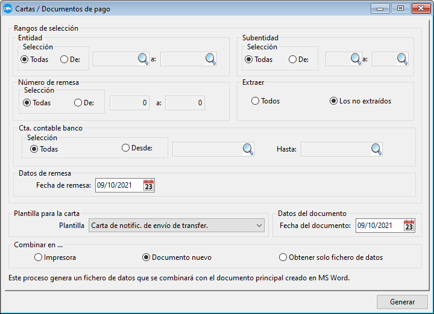This screenshot has height=314, width=434.
Task: Select Número de remesa 'De:' radio option
Action: pos(78,103)
